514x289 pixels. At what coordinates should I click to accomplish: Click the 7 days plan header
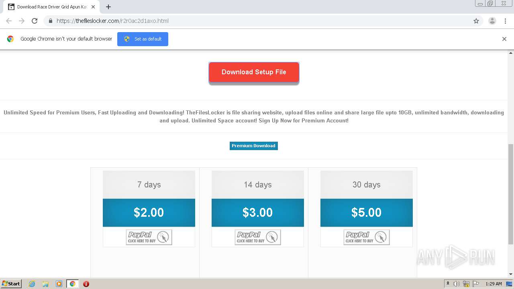click(149, 185)
